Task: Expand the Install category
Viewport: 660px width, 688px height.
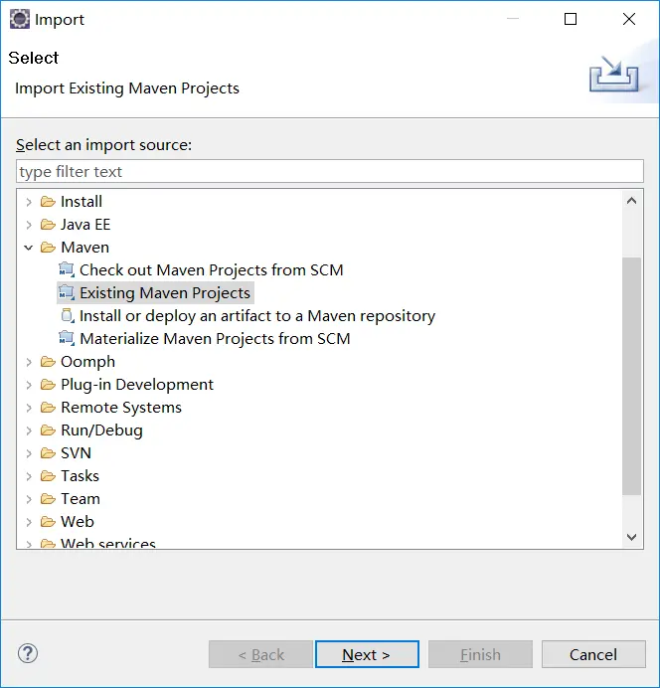Action: coord(29,202)
